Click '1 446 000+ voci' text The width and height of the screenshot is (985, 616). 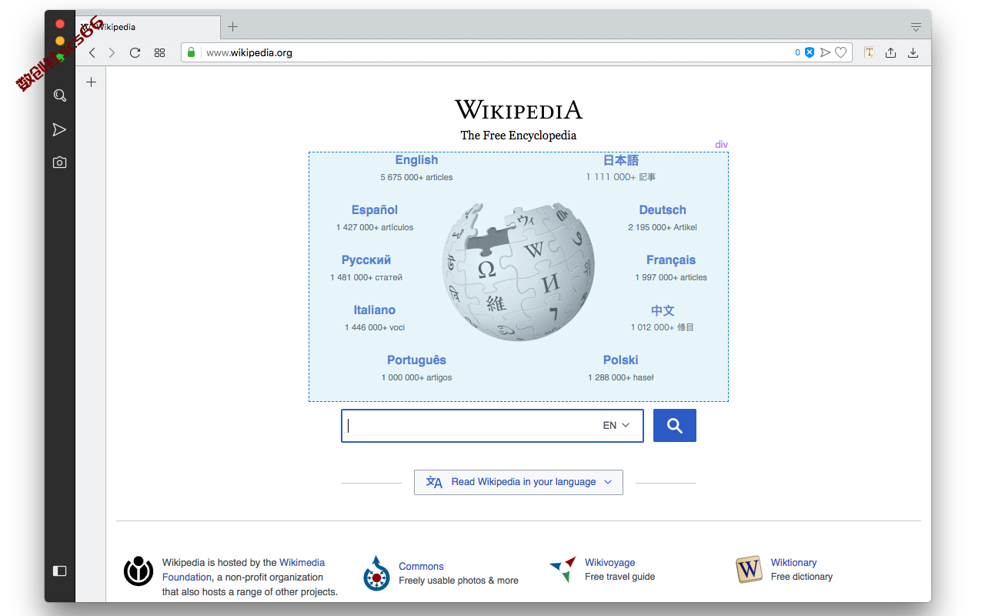[375, 327]
